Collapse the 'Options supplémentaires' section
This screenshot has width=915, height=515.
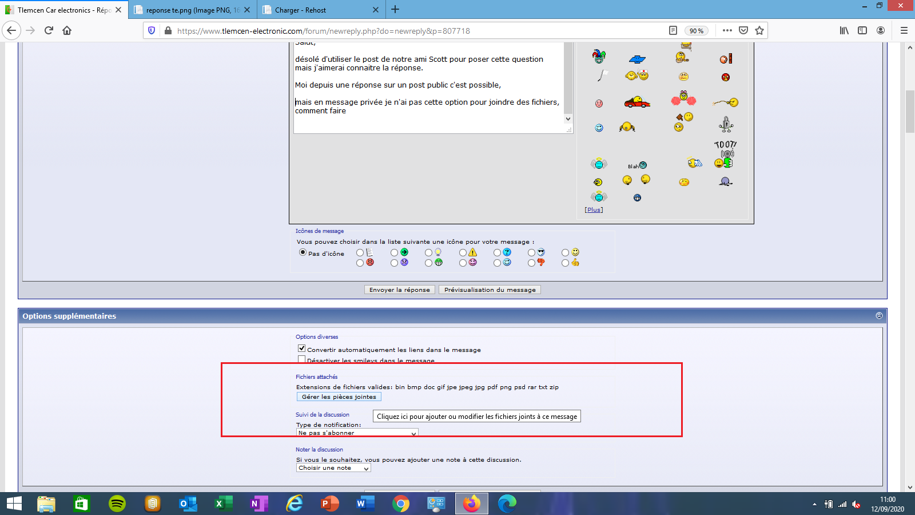tap(879, 316)
